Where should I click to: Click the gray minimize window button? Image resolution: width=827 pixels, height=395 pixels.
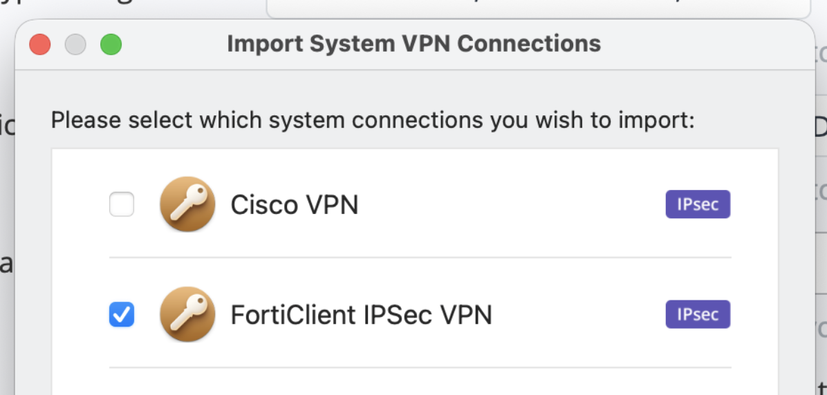tap(75, 45)
